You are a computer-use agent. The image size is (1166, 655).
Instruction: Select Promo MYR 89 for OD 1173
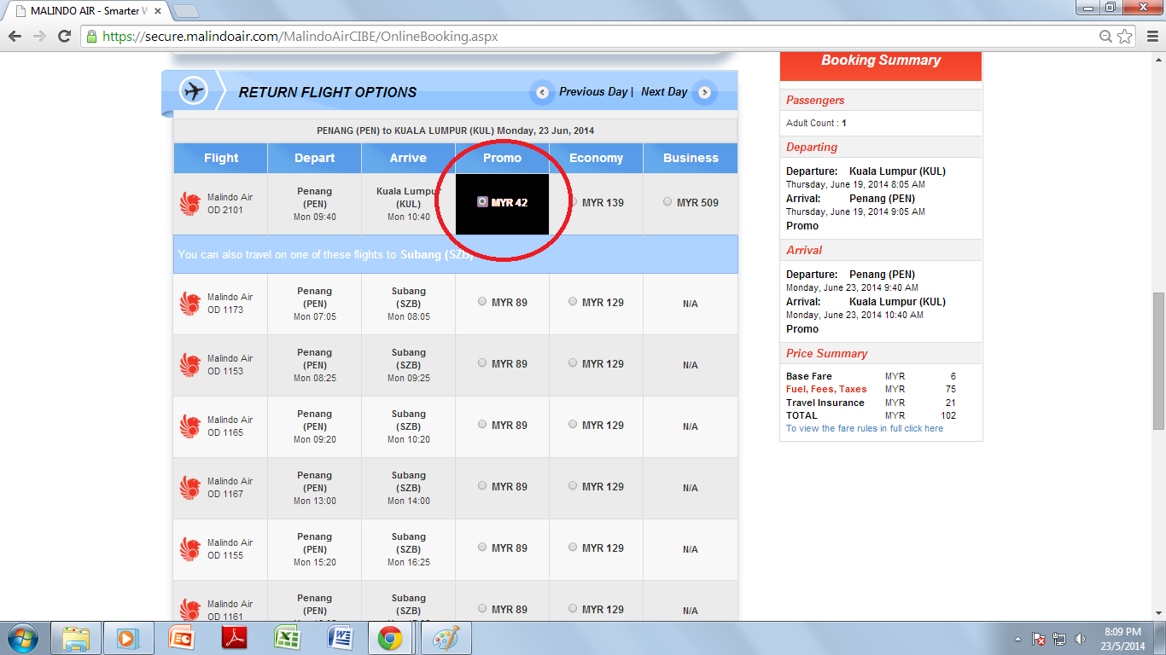(482, 301)
